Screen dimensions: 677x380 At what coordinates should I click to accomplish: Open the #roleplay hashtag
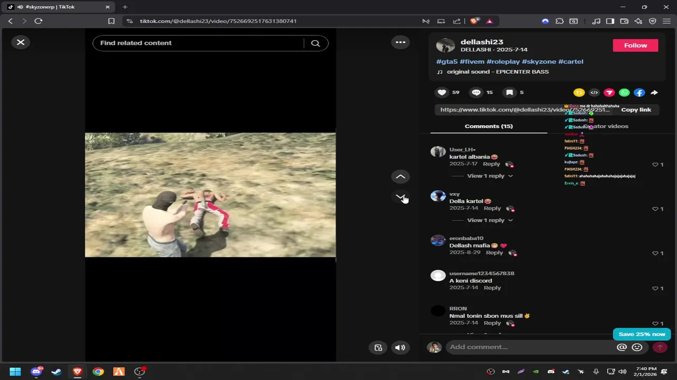[503, 62]
